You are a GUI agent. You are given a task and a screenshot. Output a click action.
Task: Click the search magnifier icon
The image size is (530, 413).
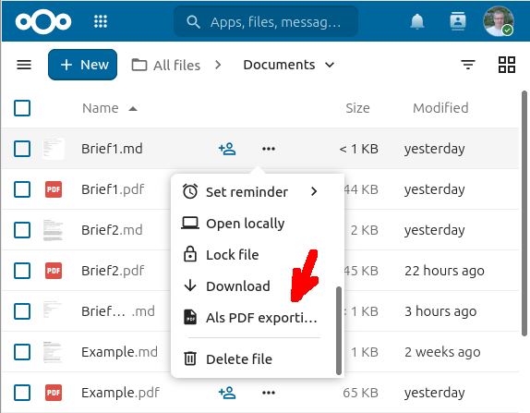(193, 21)
